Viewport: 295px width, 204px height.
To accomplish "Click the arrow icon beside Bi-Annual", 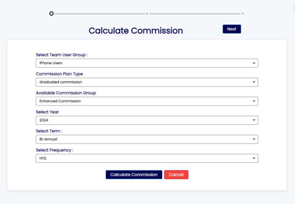I will (x=254, y=139).
